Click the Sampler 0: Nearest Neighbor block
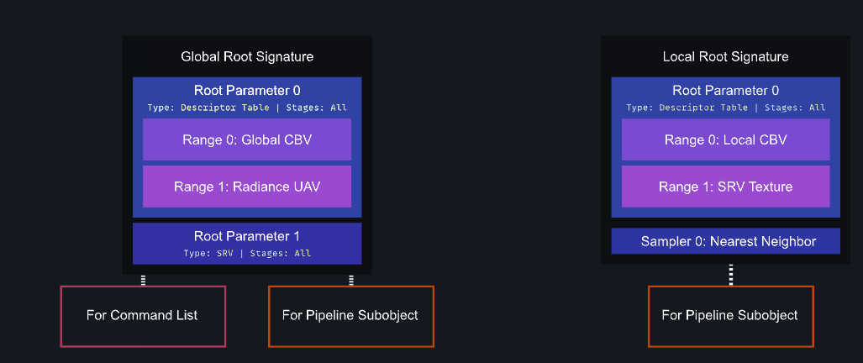 coord(725,241)
